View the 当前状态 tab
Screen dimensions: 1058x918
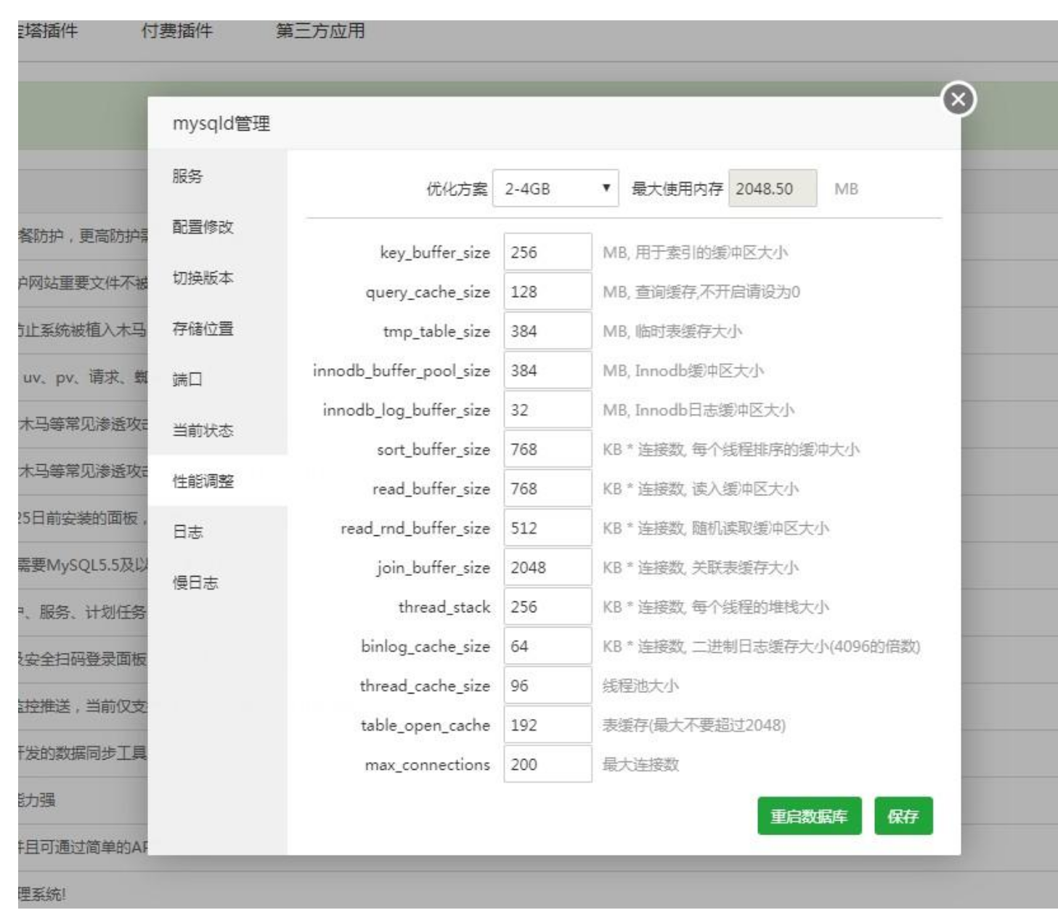tap(203, 431)
